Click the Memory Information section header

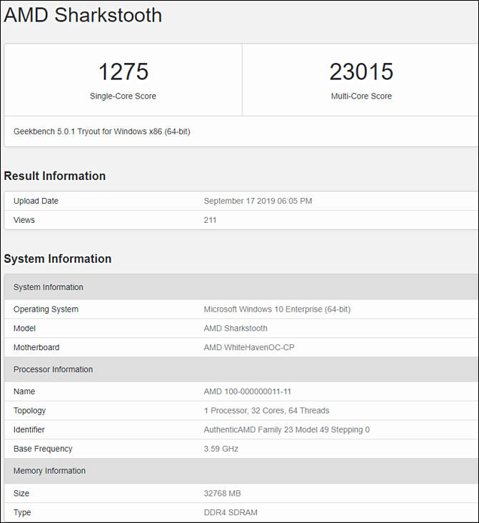click(x=241, y=471)
